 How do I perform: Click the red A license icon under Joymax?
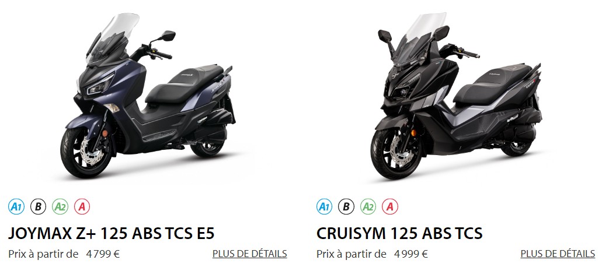point(82,207)
